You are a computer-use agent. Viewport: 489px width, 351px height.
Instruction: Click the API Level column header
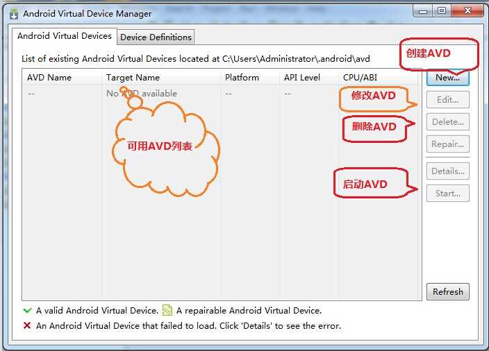308,77
